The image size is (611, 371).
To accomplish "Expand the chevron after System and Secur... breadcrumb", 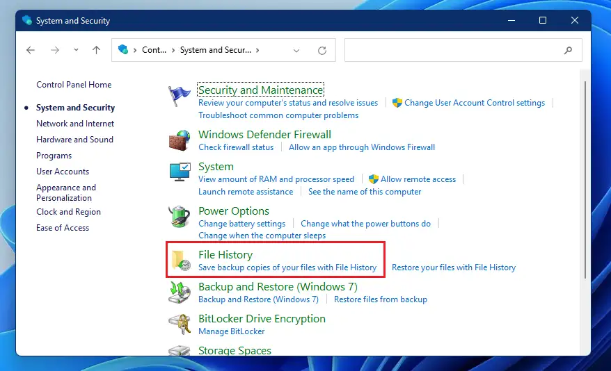I will 257,50.
